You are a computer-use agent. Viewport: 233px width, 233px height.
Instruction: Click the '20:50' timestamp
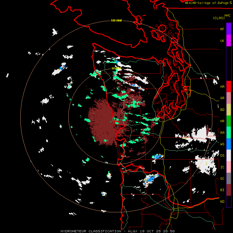click(x=169, y=231)
